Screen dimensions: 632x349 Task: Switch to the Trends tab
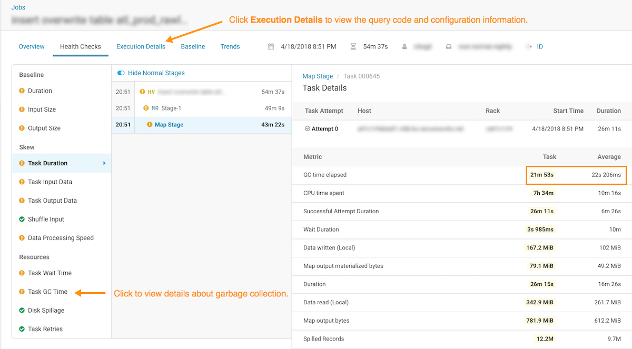click(230, 47)
